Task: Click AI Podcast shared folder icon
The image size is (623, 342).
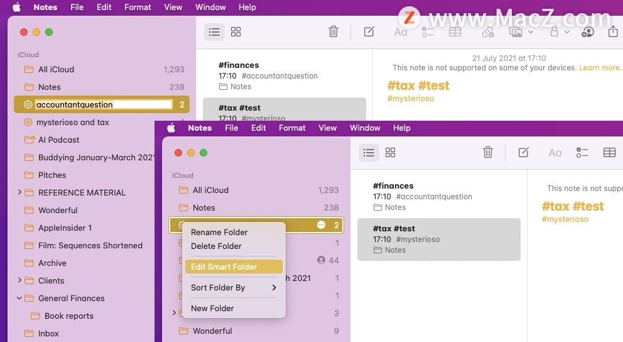Action: tap(29, 140)
